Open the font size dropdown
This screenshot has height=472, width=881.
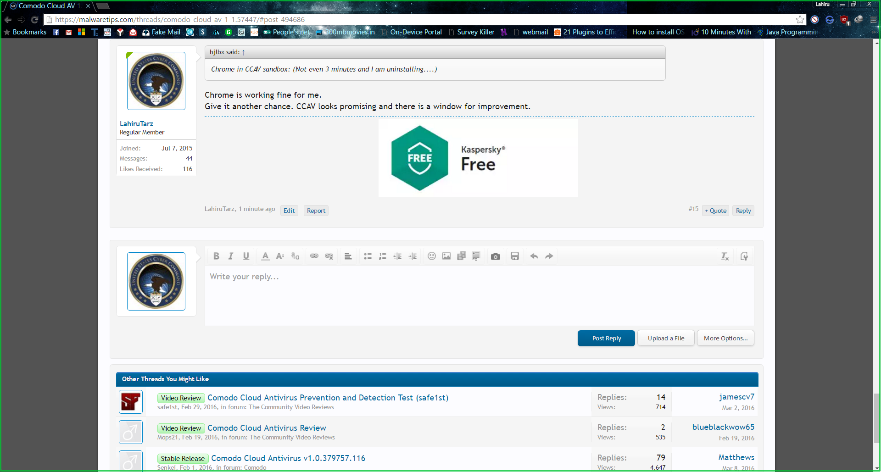pyautogui.click(x=280, y=256)
